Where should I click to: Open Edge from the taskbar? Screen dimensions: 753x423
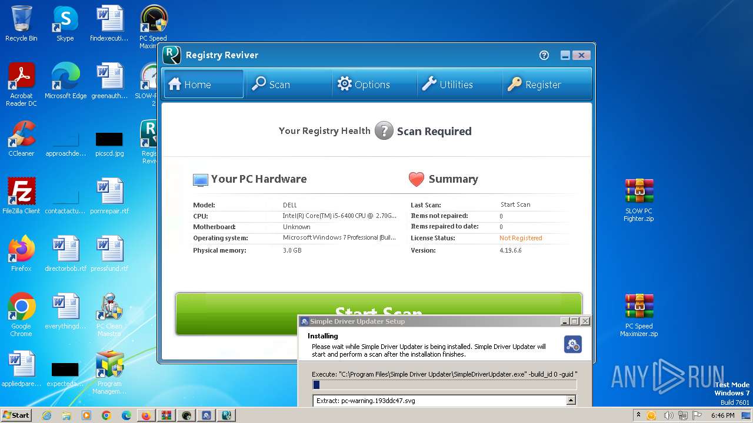pos(126,415)
